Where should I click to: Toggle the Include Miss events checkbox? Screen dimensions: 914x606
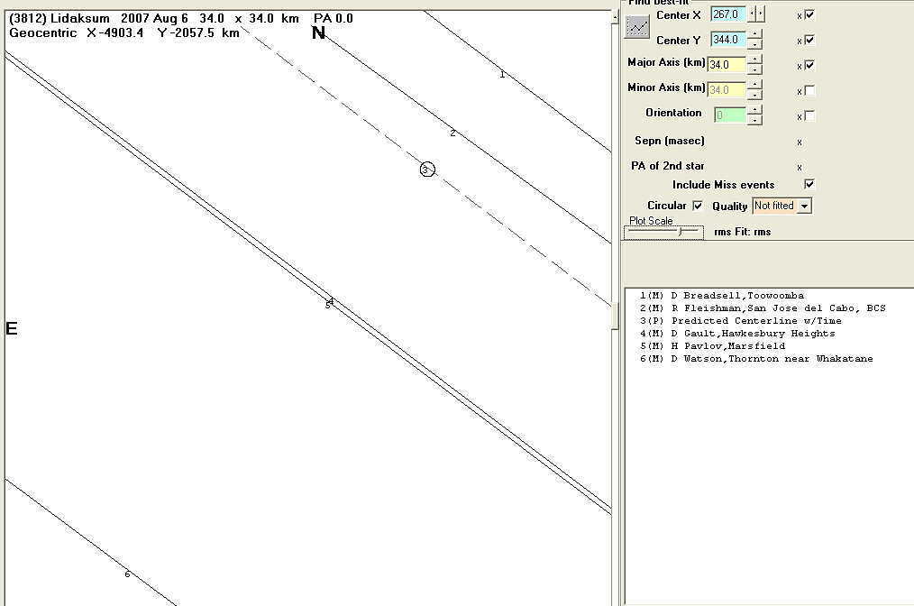pyautogui.click(x=809, y=184)
